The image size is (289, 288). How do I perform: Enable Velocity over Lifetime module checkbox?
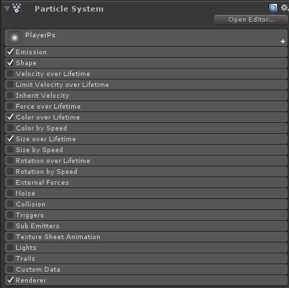pos(10,73)
